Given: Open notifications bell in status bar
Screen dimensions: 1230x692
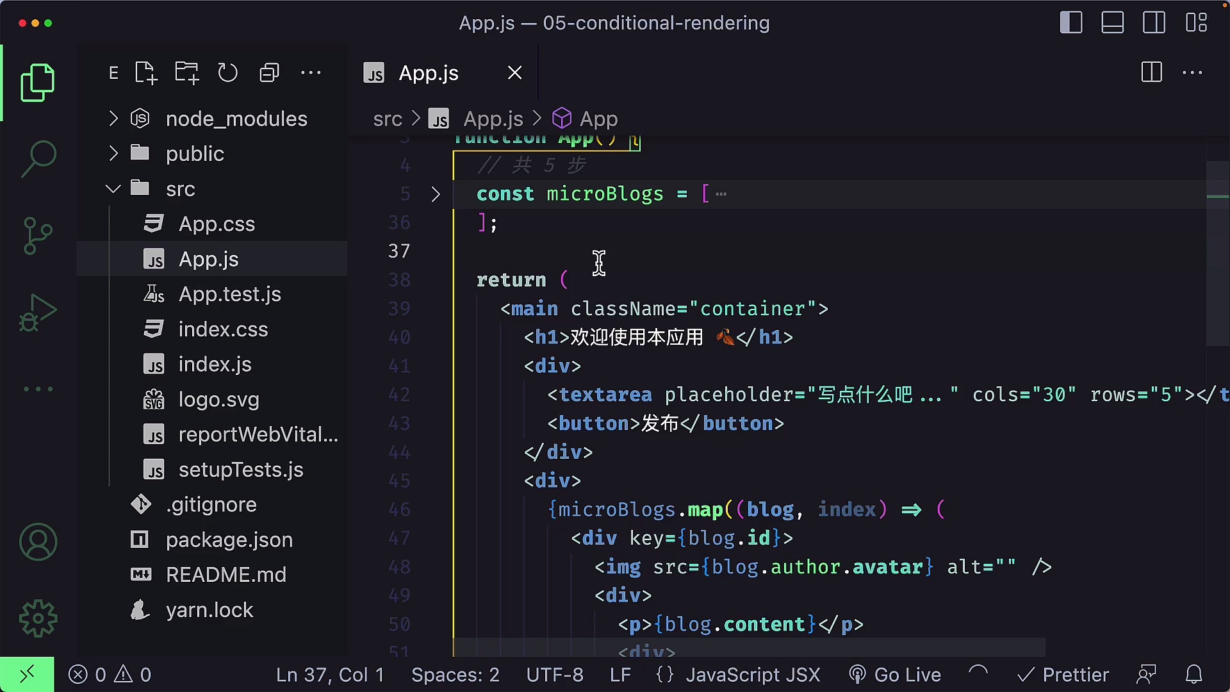Looking at the screenshot, I should [1193, 675].
